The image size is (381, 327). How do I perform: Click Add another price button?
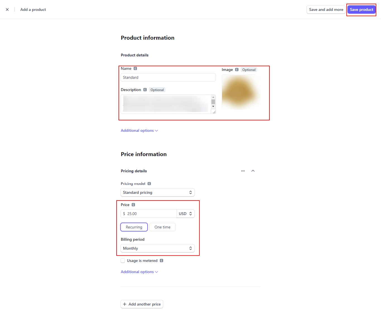tap(142, 304)
